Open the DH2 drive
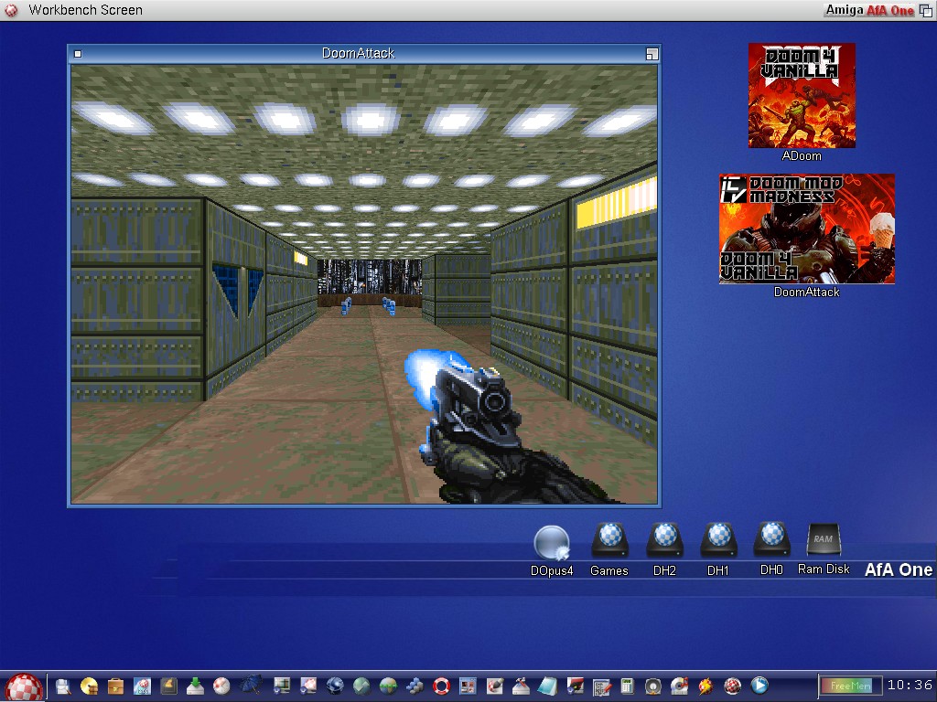Image resolution: width=937 pixels, height=702 pixels. pyautogui.click(x=664, y=541)
